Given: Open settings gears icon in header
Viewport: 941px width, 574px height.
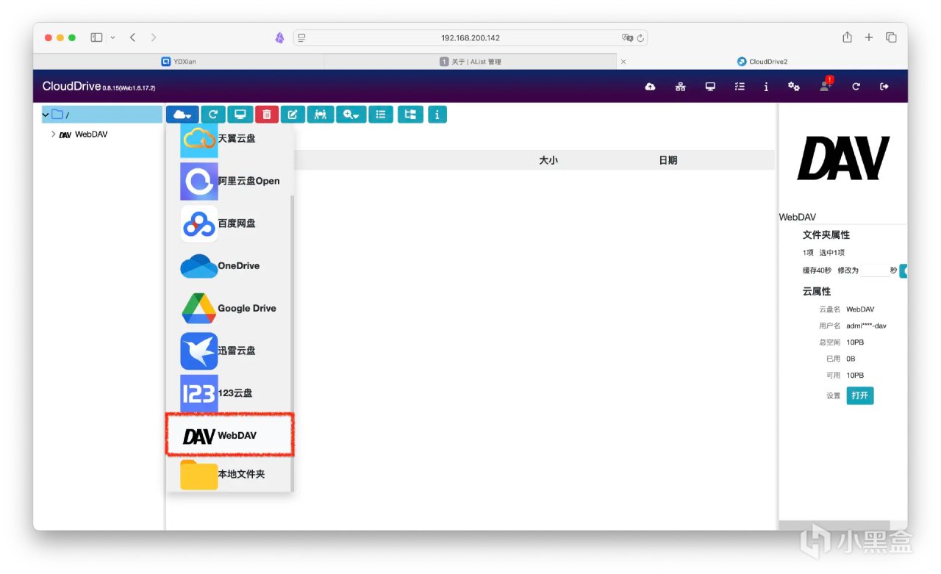Looking at the screenshot, I should click(x=794, y=87).
